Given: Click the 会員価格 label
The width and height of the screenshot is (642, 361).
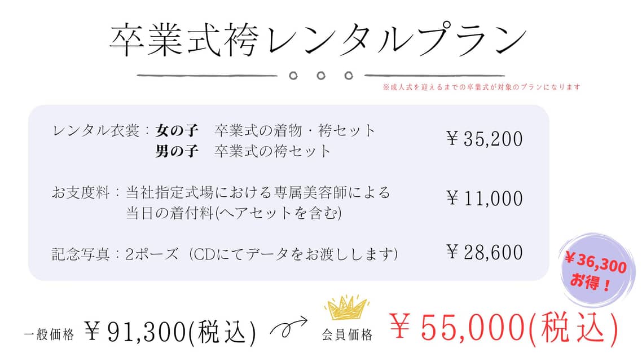Looking at the screenshot, I should pos(347,335).
